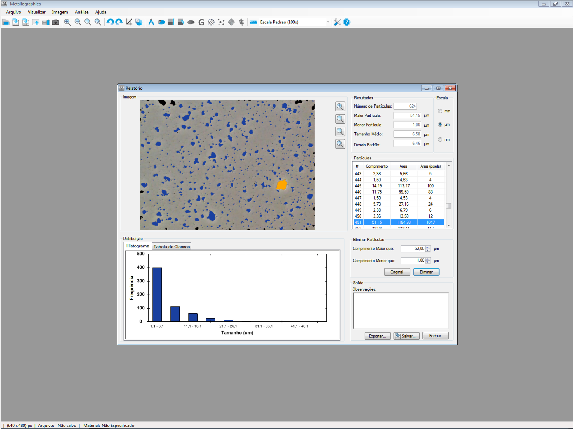Click the gray ellipse tool icon

click(x=191, y=22)
